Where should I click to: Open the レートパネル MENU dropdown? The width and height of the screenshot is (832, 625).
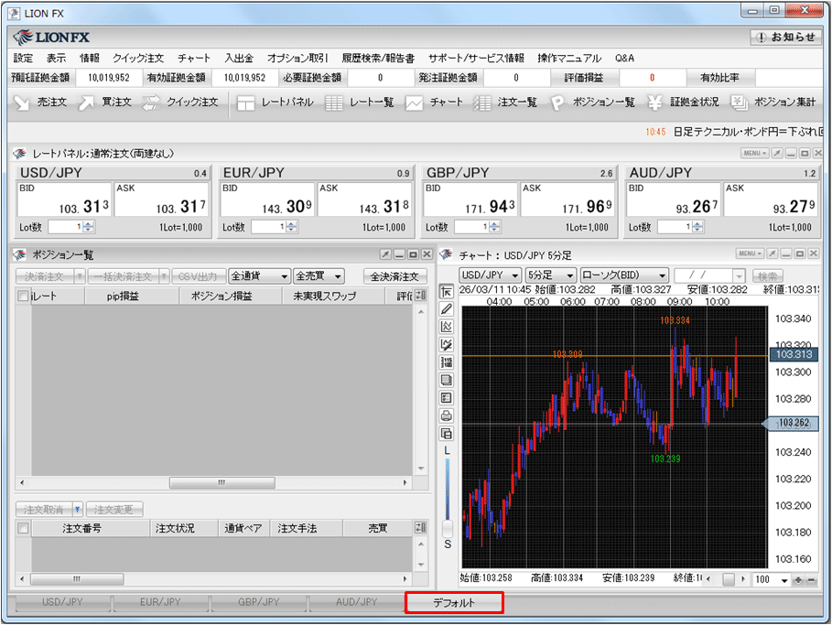pyautogui.click(x=754, y=154)
